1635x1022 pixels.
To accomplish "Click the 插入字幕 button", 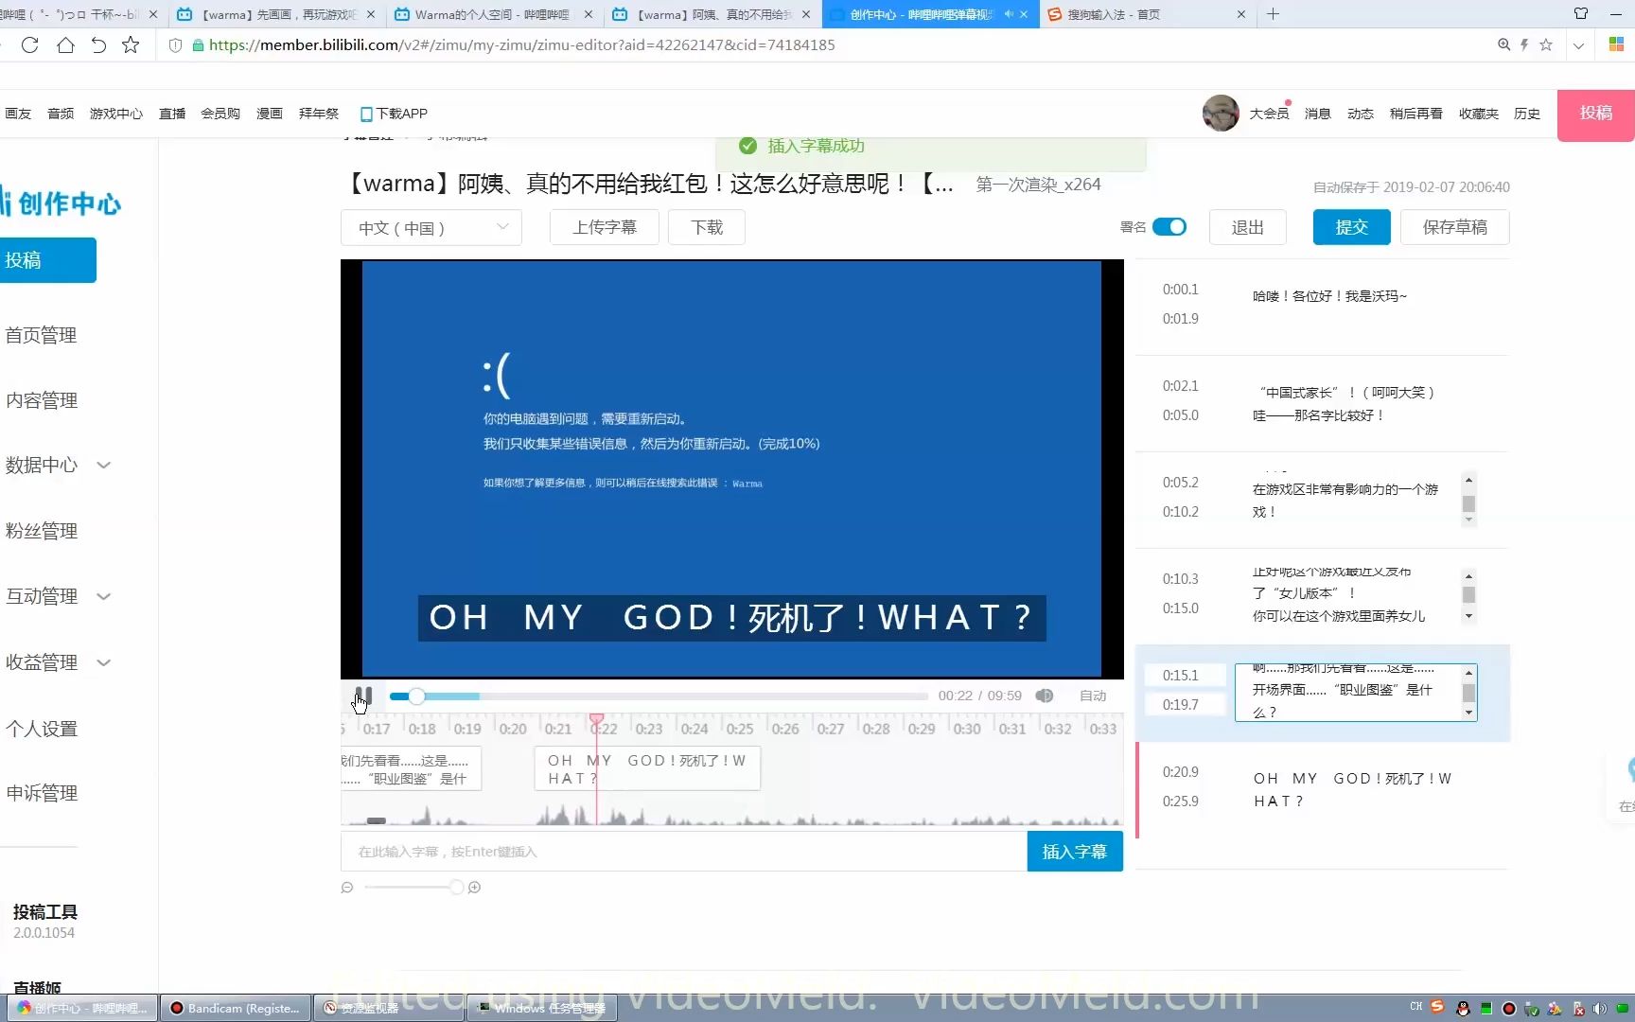I will 1075,852.
